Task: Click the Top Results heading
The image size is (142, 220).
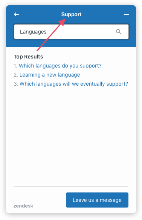Action: (28, 57)
